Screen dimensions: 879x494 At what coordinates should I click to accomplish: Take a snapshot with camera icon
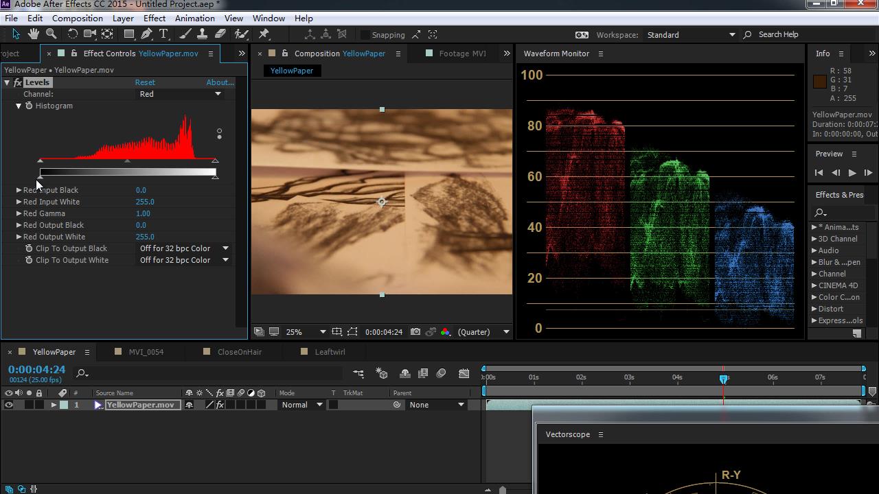[x=415, y=332]
